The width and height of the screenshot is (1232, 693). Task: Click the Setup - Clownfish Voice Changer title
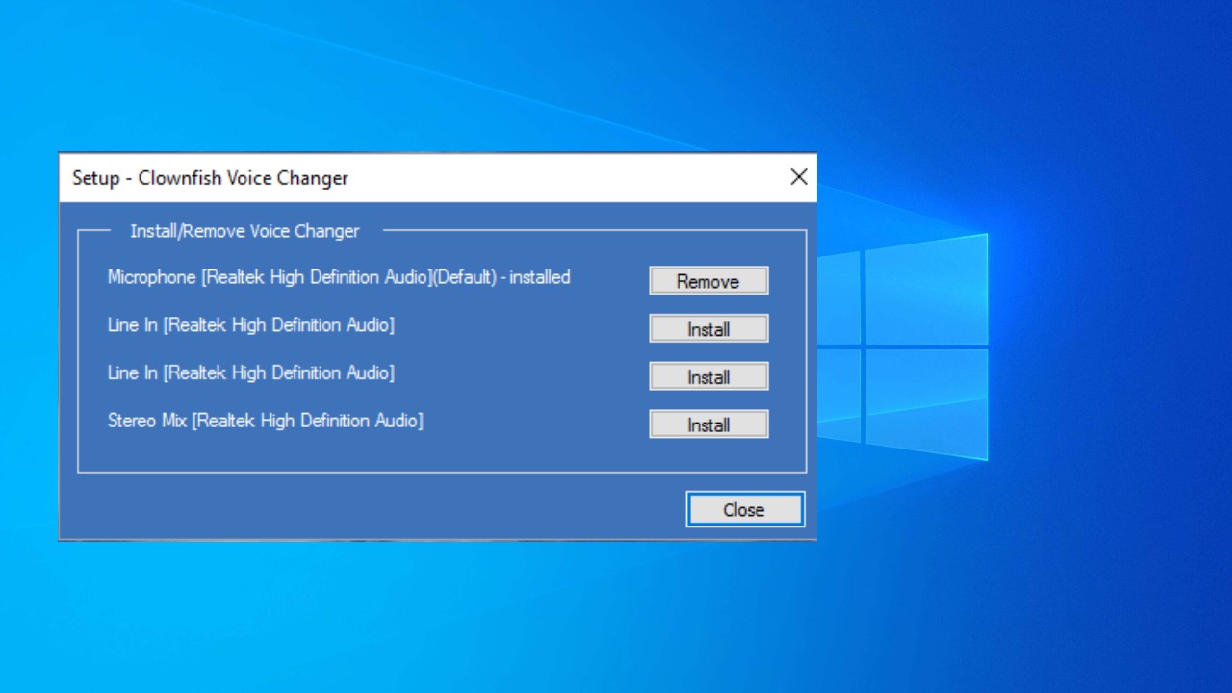[210, 178]
